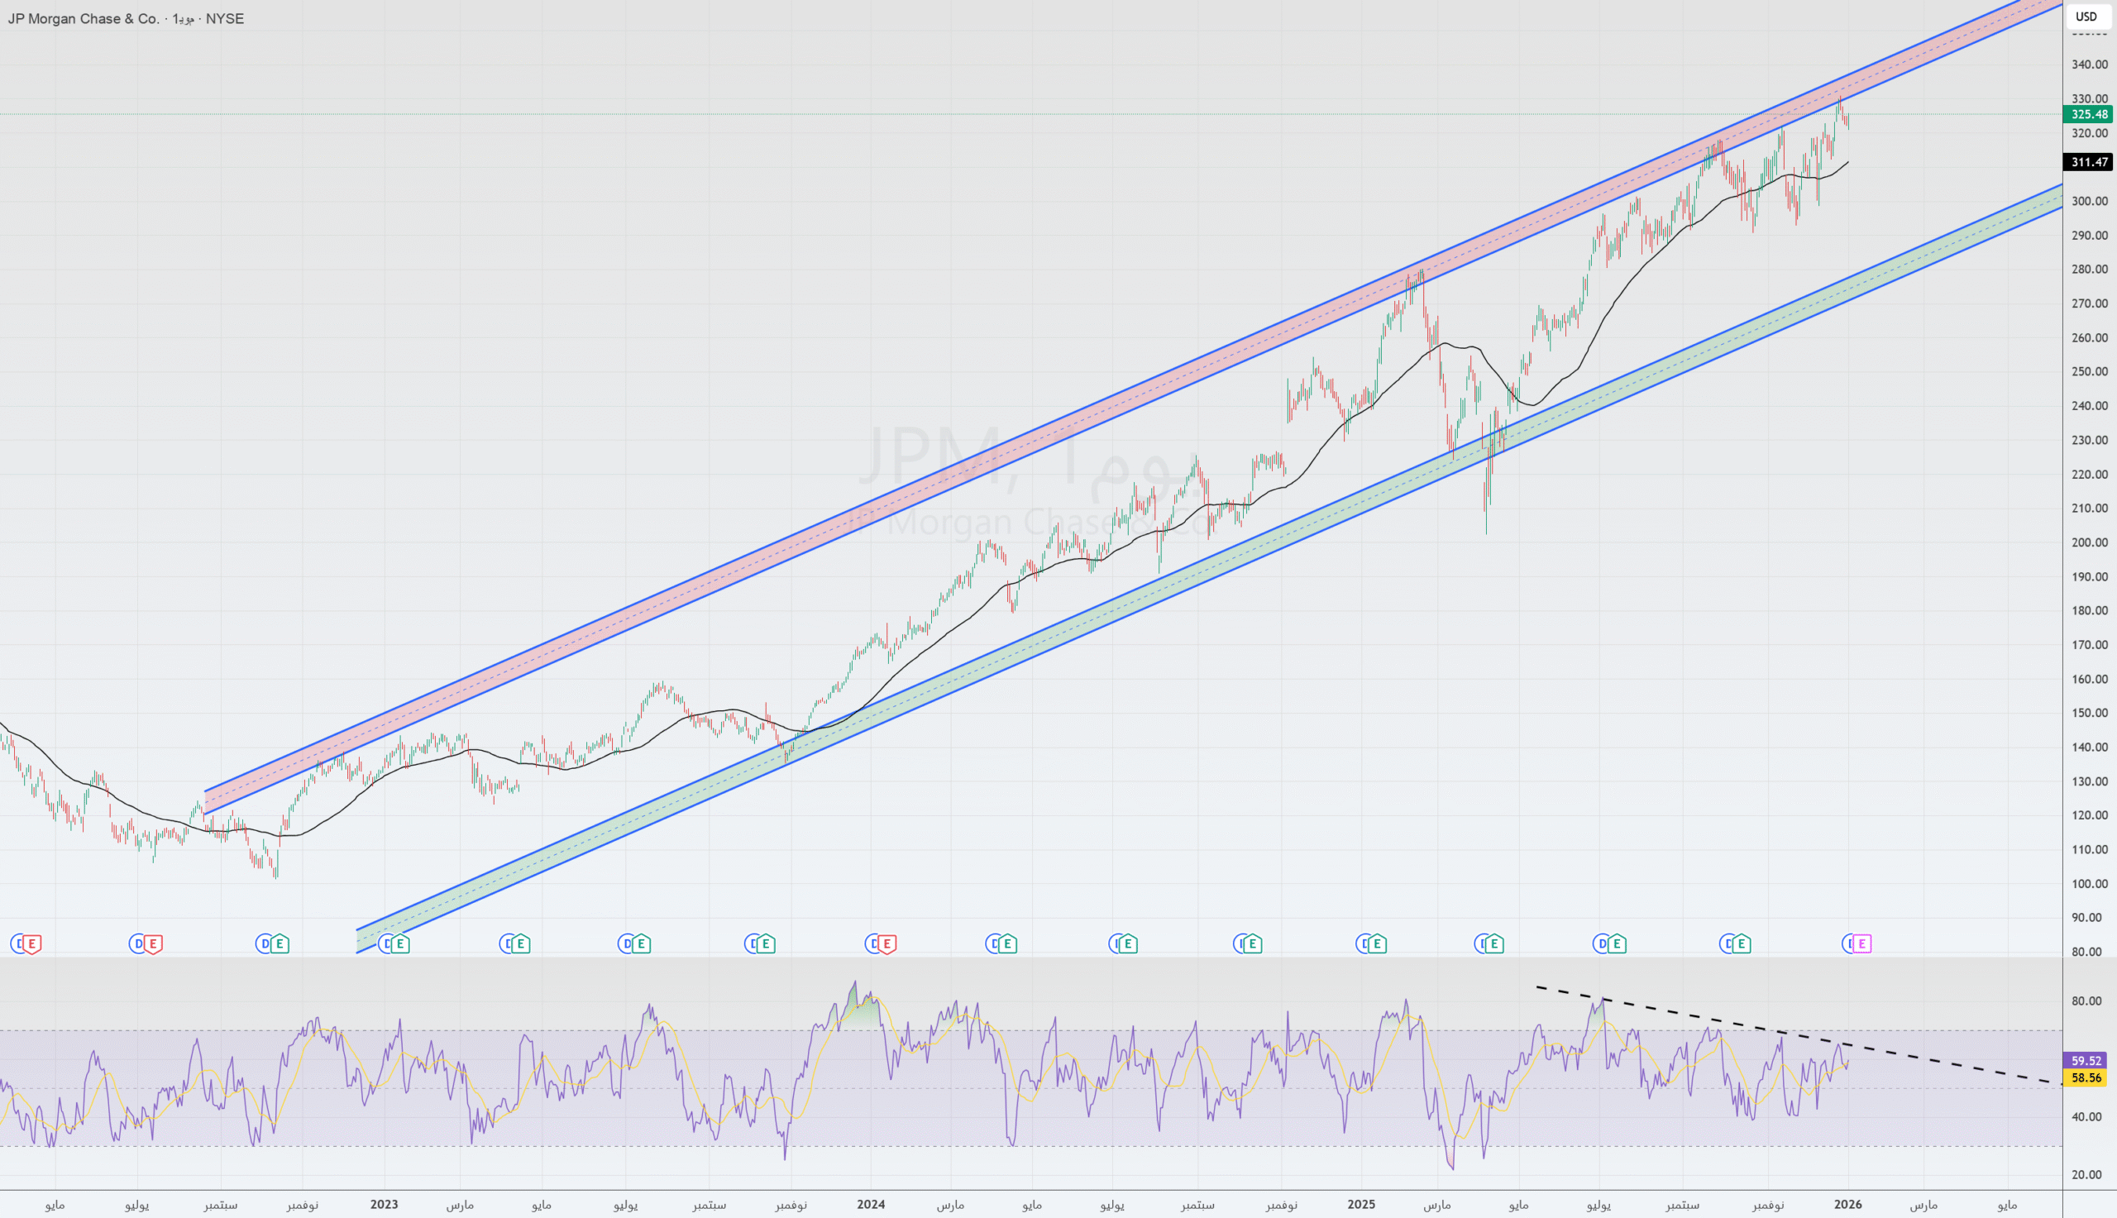Select green earnings marker near May 2023

click(x=520, y=943)
